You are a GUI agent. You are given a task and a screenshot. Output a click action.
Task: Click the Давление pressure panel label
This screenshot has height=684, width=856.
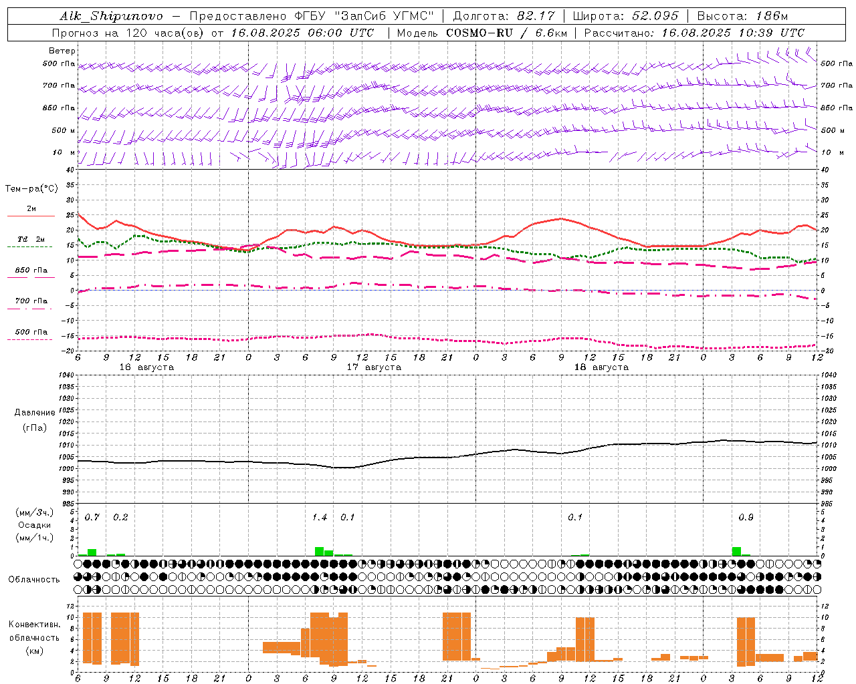35,413
